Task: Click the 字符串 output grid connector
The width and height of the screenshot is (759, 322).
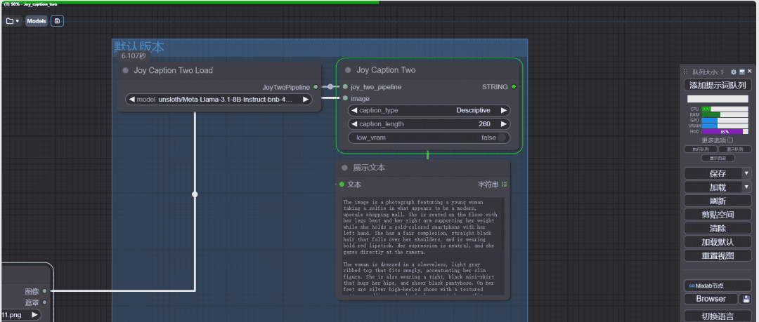Action: [505, 185]
